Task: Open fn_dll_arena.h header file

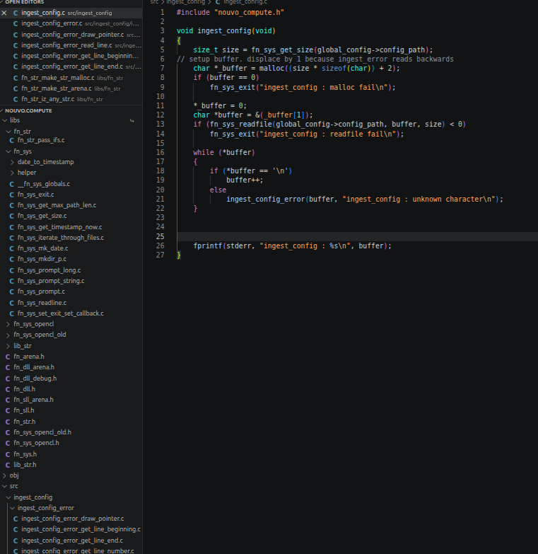Action: coord(34,367)
